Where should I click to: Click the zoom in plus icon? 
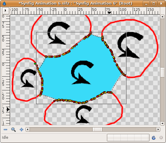pyautogui.click(x=22, y=130)
